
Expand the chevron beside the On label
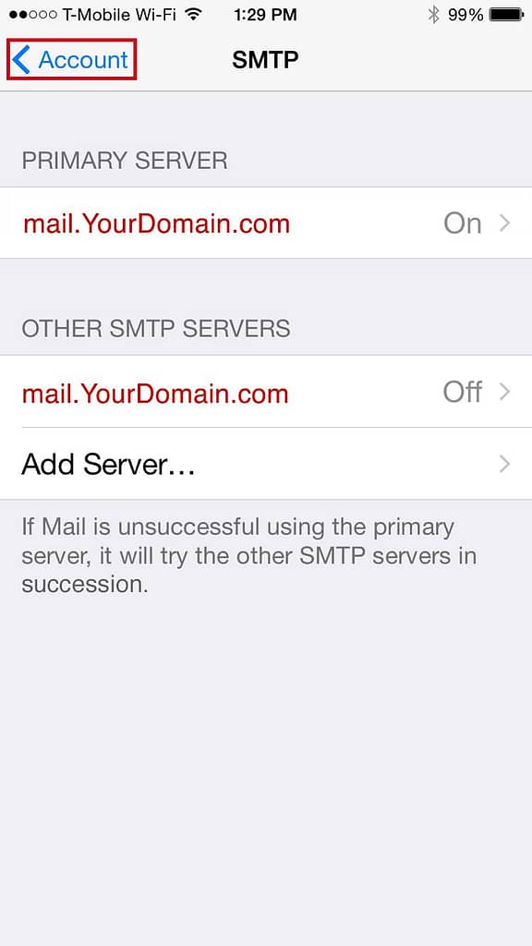tap(505, 224)
